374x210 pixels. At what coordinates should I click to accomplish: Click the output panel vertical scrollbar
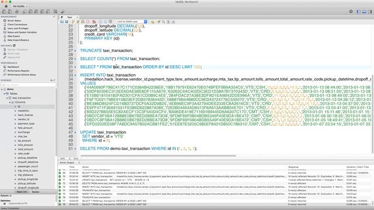coord(372,203)
